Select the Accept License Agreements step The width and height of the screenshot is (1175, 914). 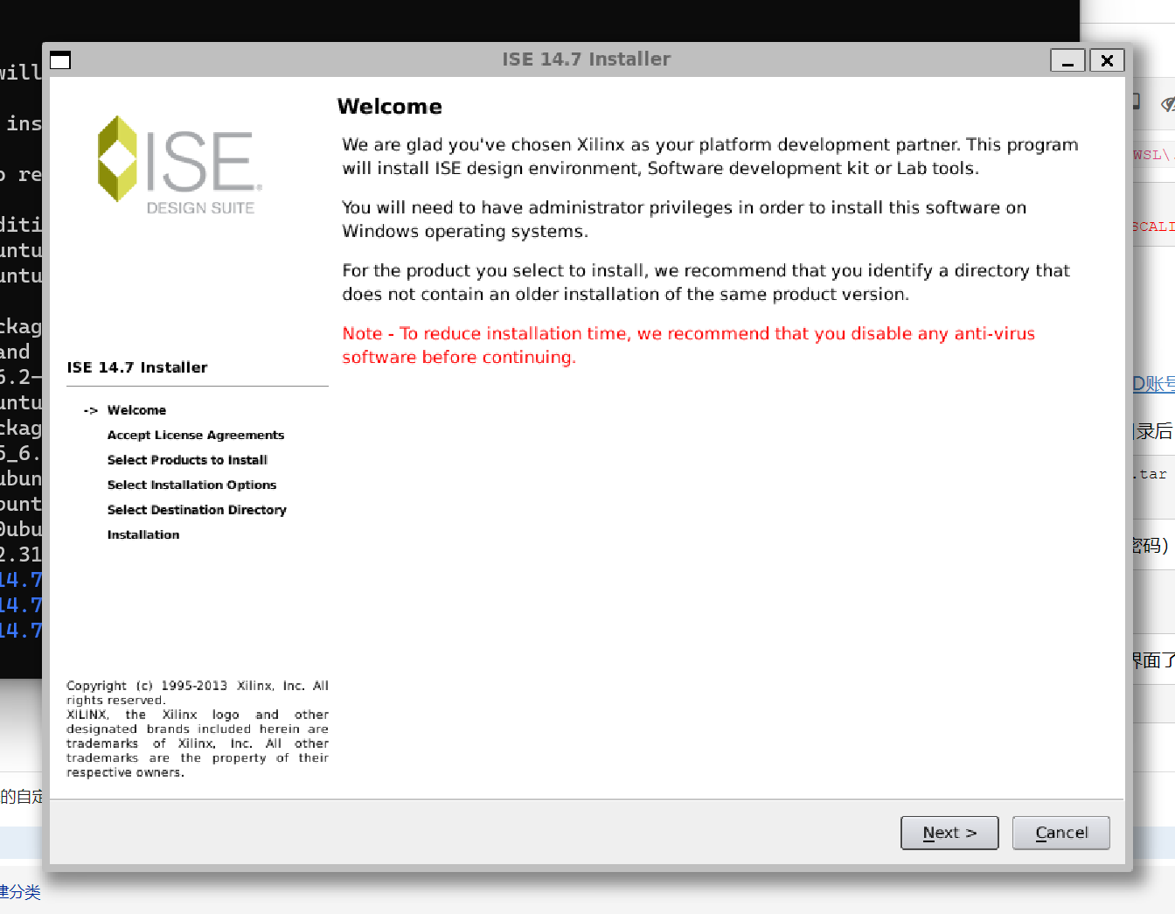[195, 435]
